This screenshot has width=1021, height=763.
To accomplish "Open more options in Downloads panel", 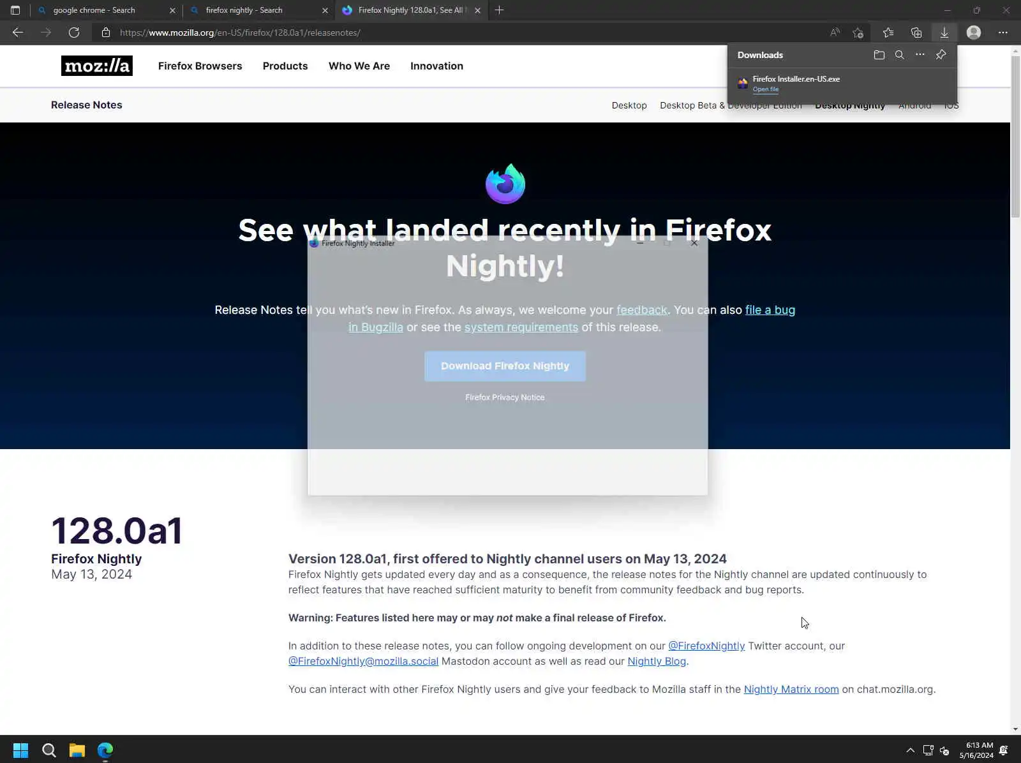I will click(920, 55).
